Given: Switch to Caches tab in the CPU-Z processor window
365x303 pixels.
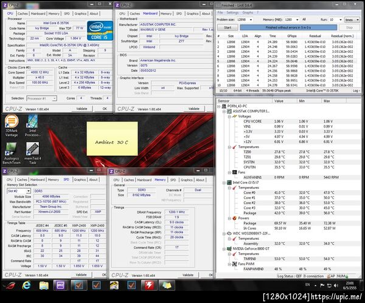Looking at the screenshot, I should pyautogui.click(x=23, y=14).
